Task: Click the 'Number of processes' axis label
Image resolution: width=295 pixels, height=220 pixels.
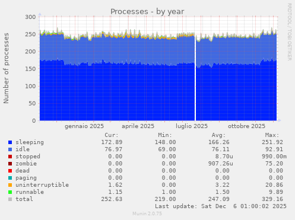Action: click(6, 68)
